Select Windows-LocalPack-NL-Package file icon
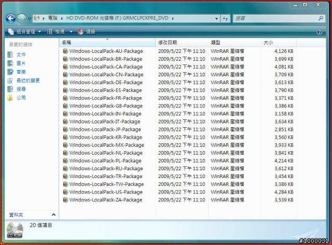The height and width of the screenshot is (245, 332). point(65,153)
